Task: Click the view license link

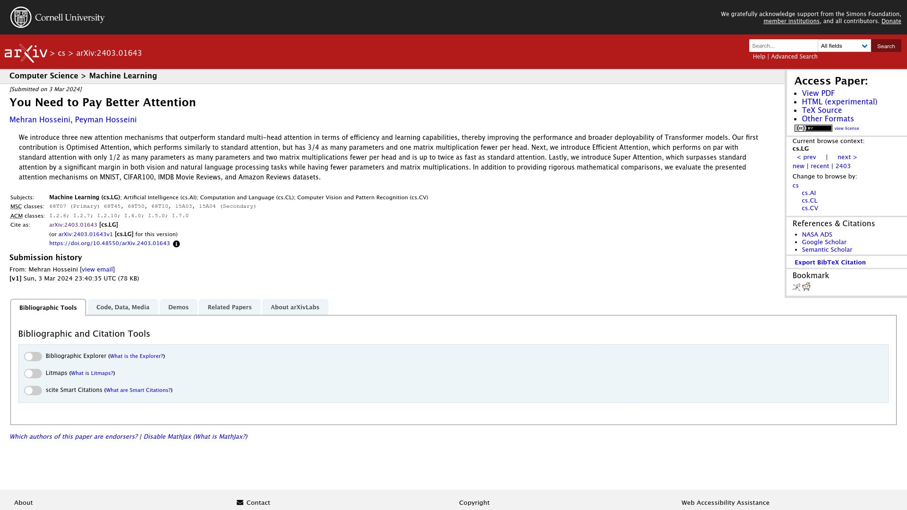Action: tap(847, 128)
